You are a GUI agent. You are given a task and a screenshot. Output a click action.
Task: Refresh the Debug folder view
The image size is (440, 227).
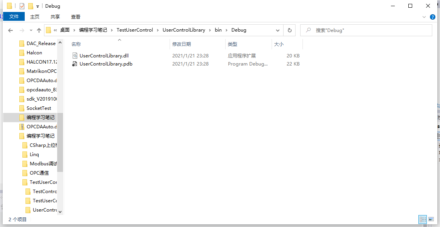pyautogui.click(x=290, y=30)
